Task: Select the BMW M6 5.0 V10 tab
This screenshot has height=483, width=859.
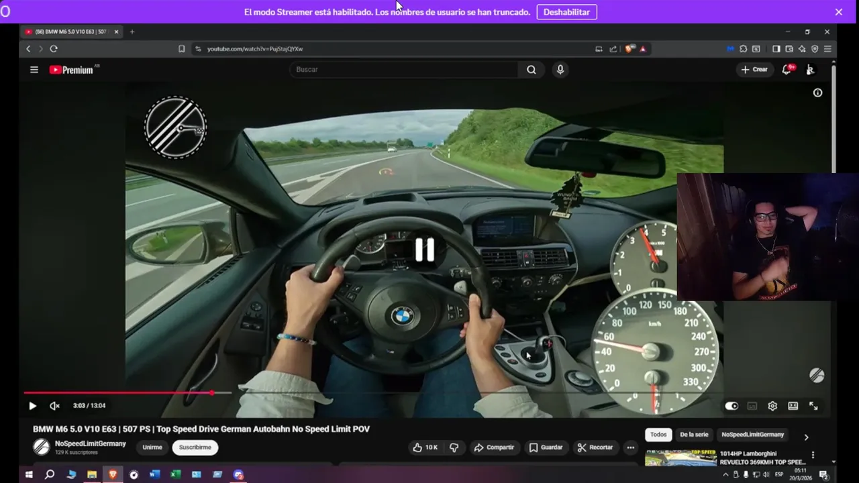Action: pos(72,32)
